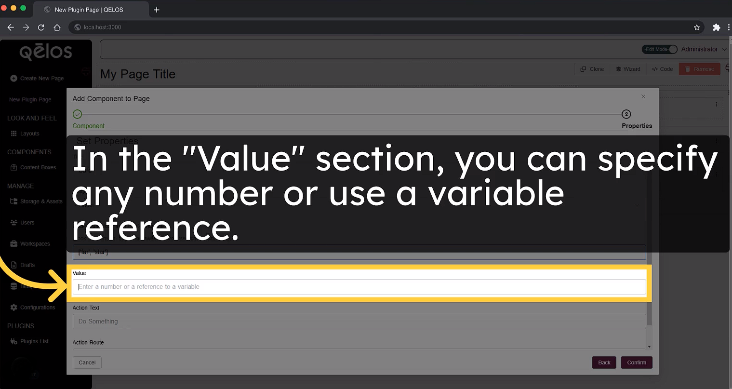Viewport: 732px width, 389px height.
Task: Cancel the Add Component dialog
Action: point(87,362)
